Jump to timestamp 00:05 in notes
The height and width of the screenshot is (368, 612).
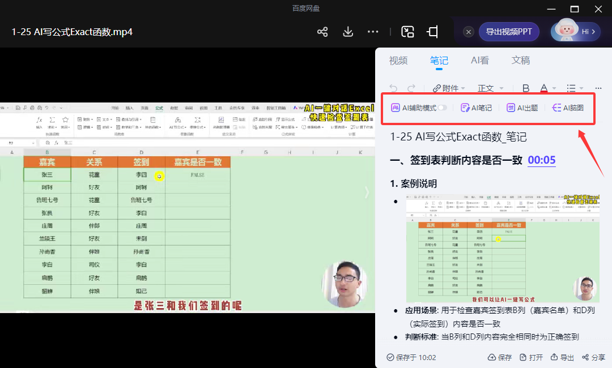(541, 160)
